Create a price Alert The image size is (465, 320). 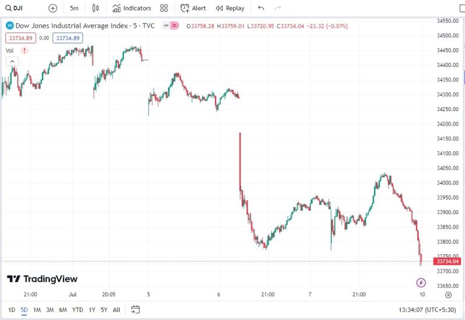(193, 8)
